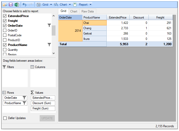The width and height of the screenshot is (179, 131).
Task: Switch to the Raw Data tab
Action: [88, 11]
